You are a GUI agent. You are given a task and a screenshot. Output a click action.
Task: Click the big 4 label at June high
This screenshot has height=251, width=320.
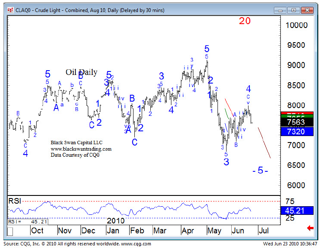[x=249, y=89]
